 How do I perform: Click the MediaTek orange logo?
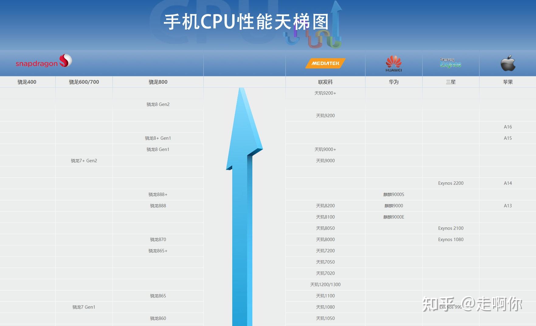(325, 63)
